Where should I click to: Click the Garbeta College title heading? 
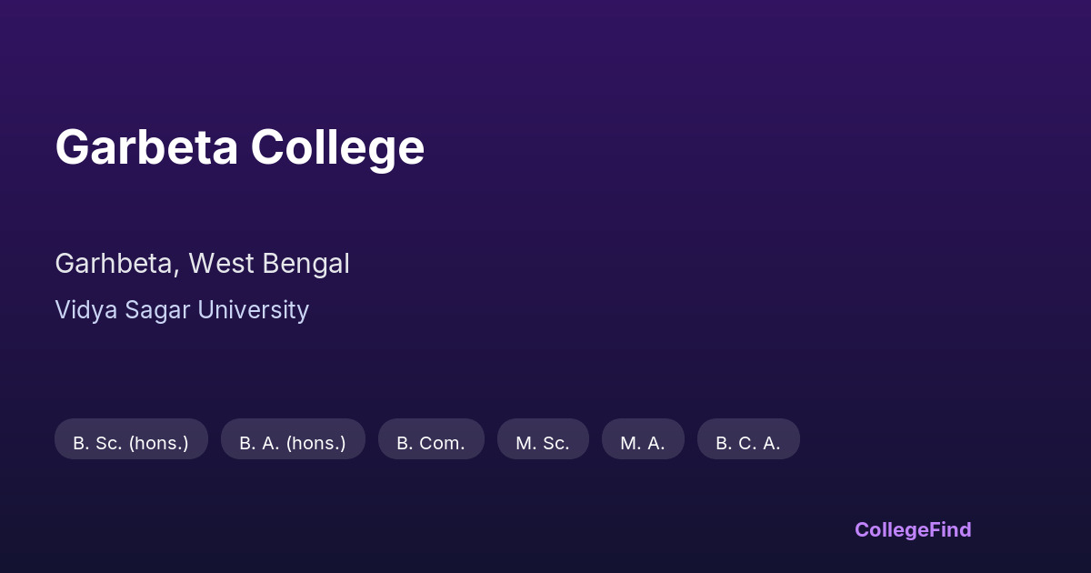(239, 147)
